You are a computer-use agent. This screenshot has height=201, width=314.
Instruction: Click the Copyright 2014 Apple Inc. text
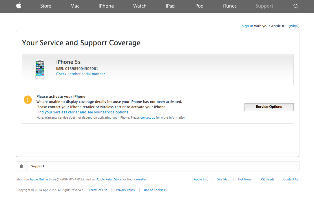pos(50,190)
